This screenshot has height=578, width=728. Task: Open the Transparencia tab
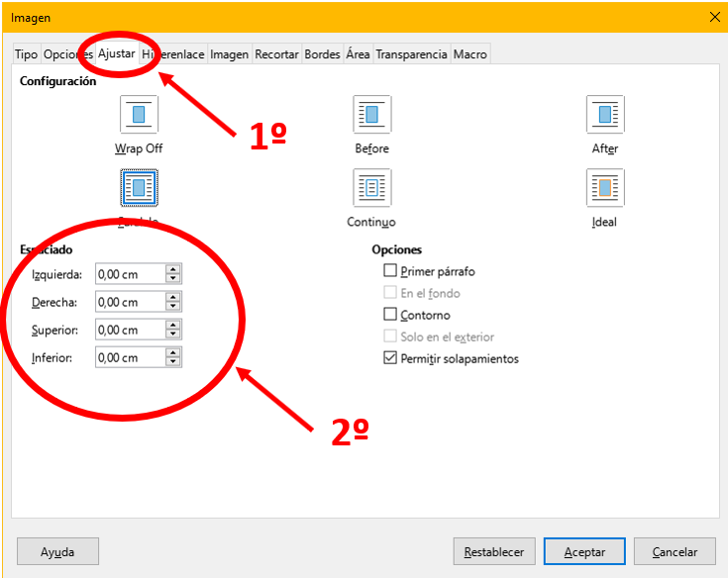[x=411, y=54]
